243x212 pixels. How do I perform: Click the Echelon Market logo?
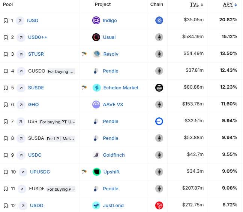click(x=96, y=88)
